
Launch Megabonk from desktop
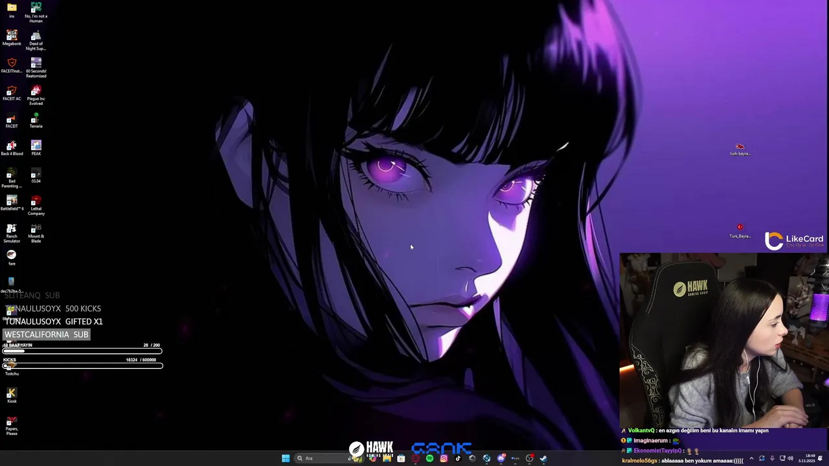12,38
